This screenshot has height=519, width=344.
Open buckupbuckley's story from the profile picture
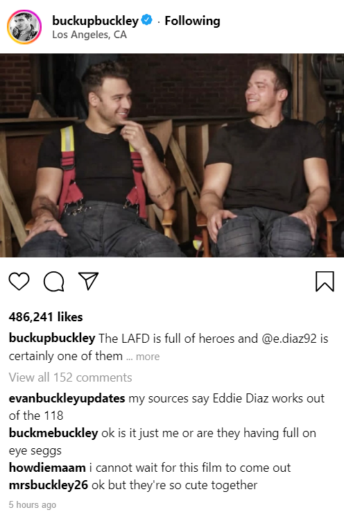[24, 27]
